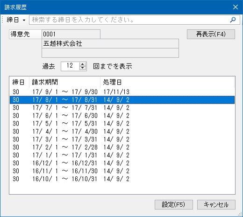Select the highlighted 17/8/1 ～ 17/8/31 row
This screenshot has height=217, width=243.
[122, 100]
